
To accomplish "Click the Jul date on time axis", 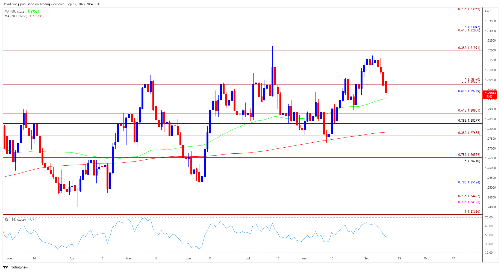I will click(248, 258).
